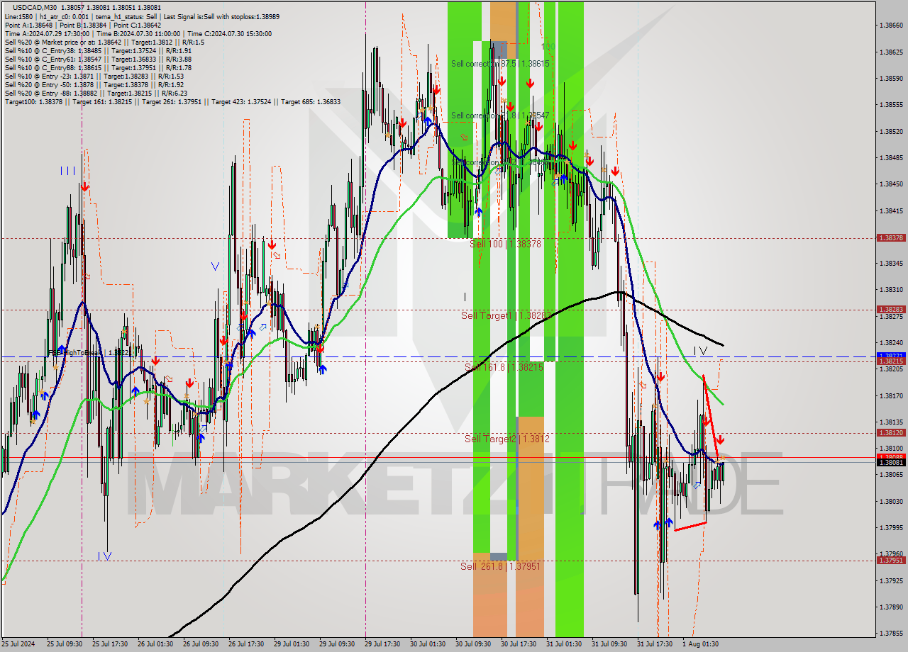Select the 'Sell 261.8 | 1.37951' label

click(x=500, y=566)
